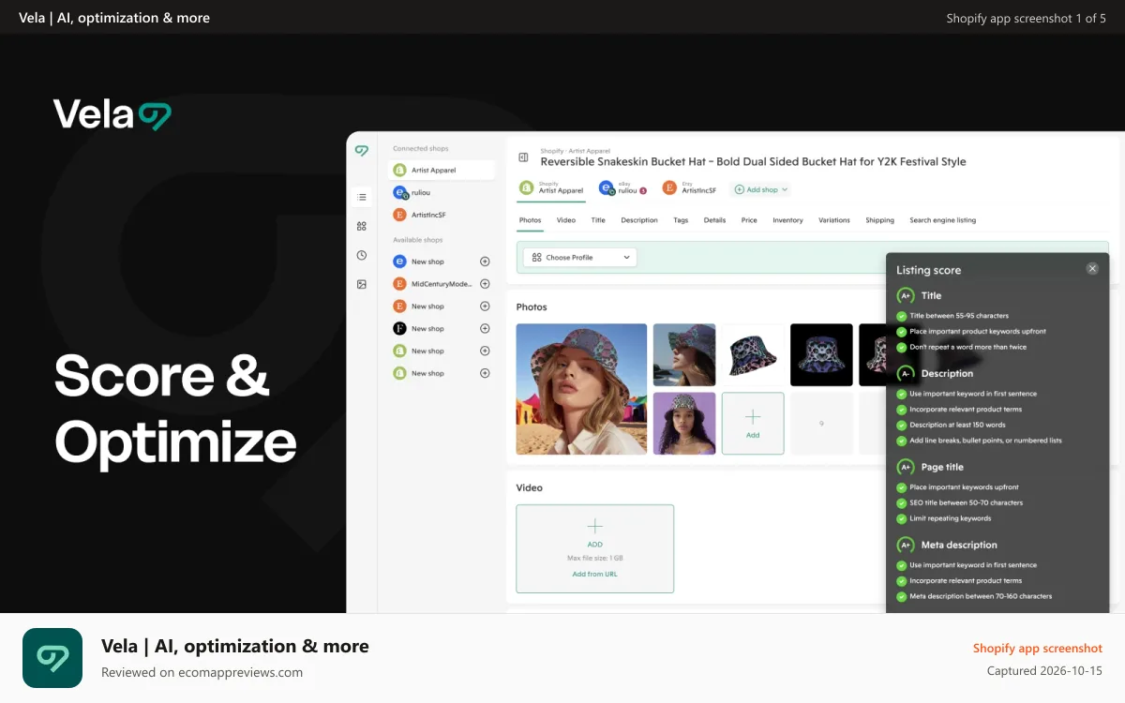
Task: Click plus beside Etsy New shop
Action: [x=485, y=307]
